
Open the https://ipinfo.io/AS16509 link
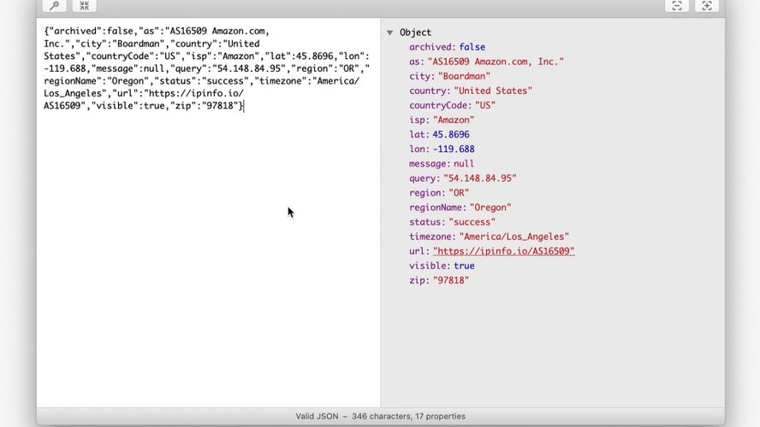tap(503, 251)
